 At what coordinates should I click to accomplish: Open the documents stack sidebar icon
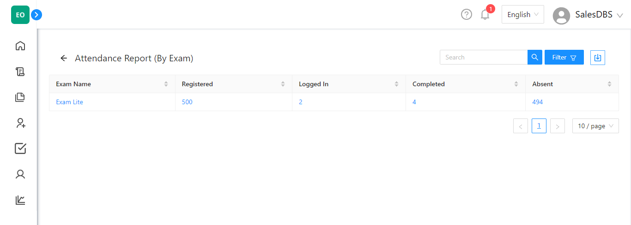(x=20, y=97)
